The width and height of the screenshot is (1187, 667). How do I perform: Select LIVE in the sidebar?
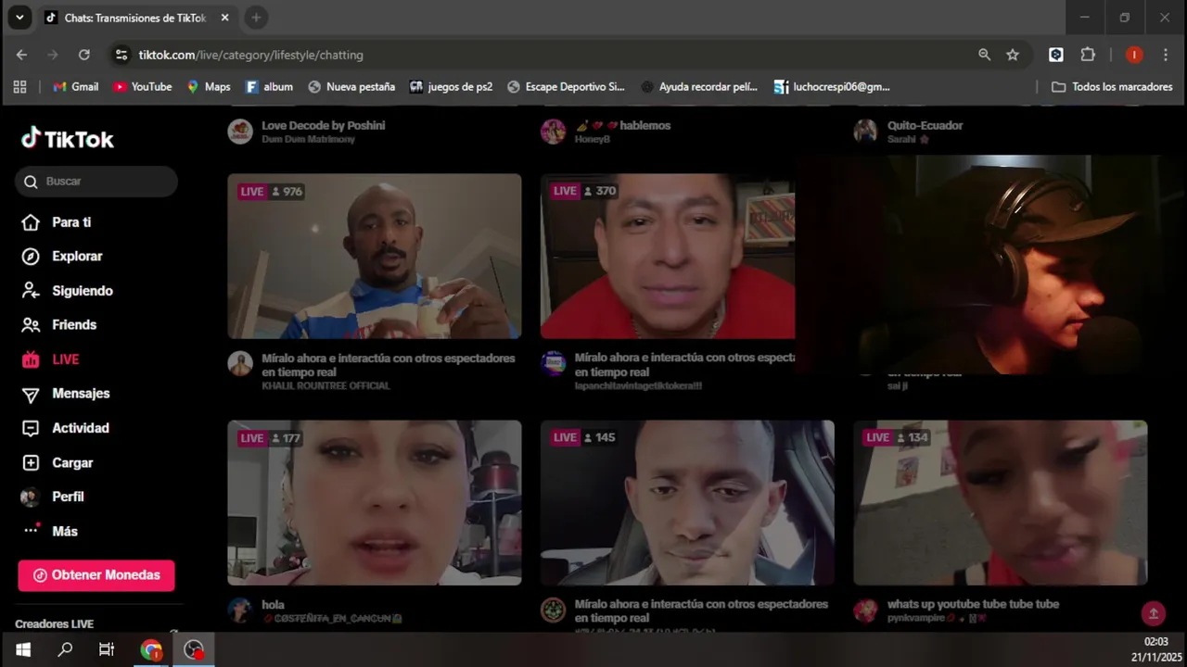(x=50, y=359)
